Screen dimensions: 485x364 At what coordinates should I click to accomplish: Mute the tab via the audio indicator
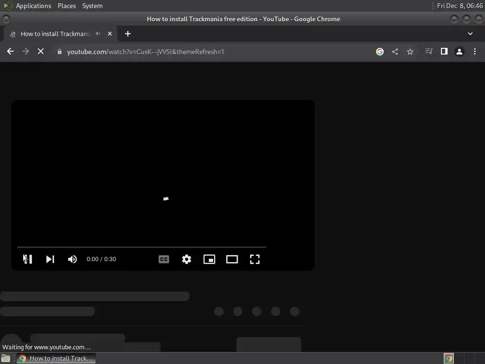click(x=98, y=34)
